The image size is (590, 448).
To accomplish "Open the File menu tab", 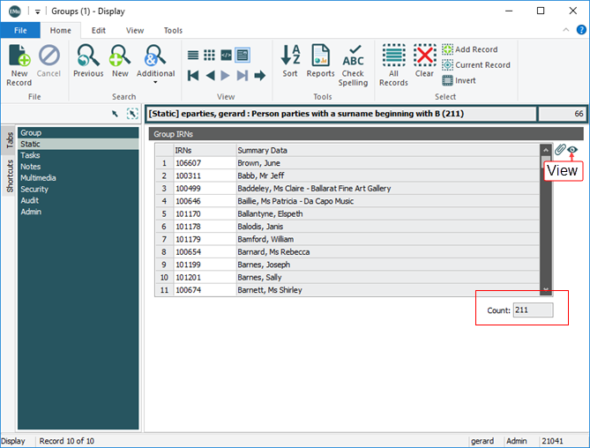I will pyautogui.click(x=20, y=30).
